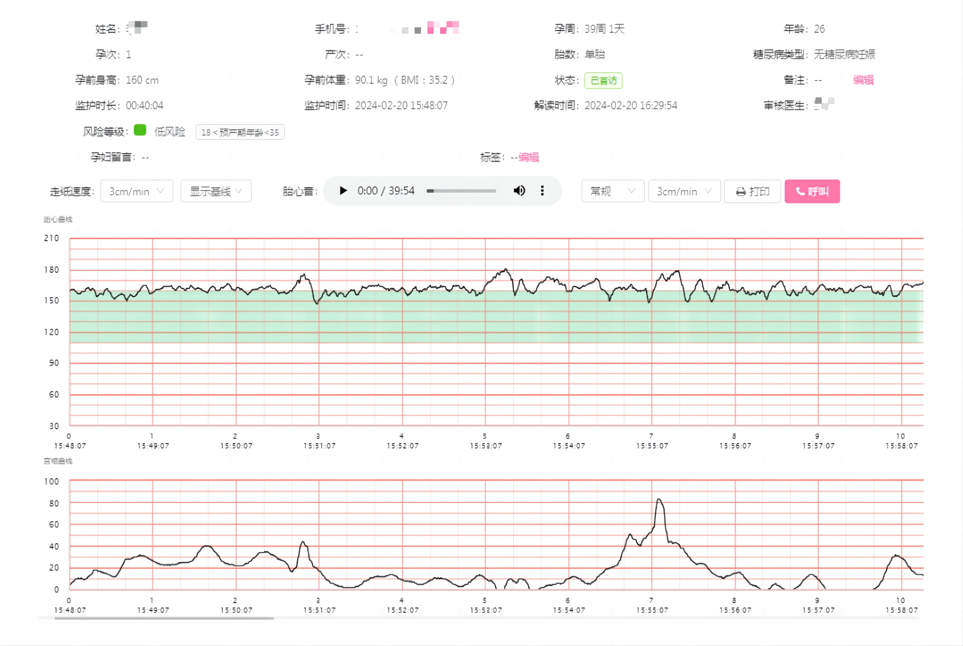Click the horizontal scrollbar below charts
Screen dimensions: 963x646
[164, 618]
